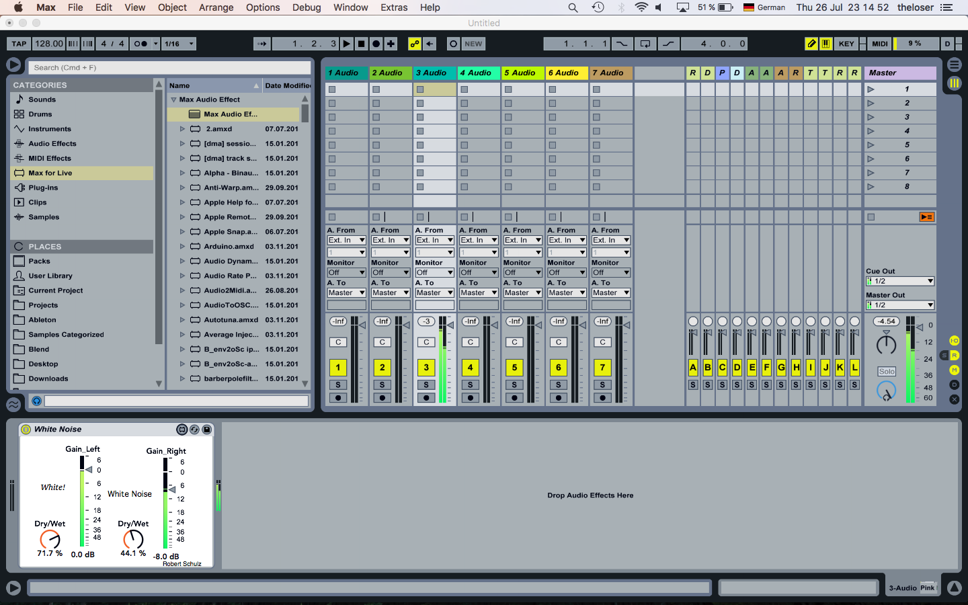This screenshot has height=605, width=968.
Task: Expand the Arduino.amxd entry
Action: 182,247
